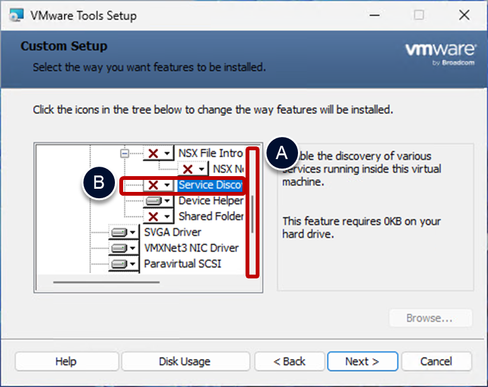Click the drive icon beside Paravirtual SCSI
488x387 pixels.
(118, 264)
